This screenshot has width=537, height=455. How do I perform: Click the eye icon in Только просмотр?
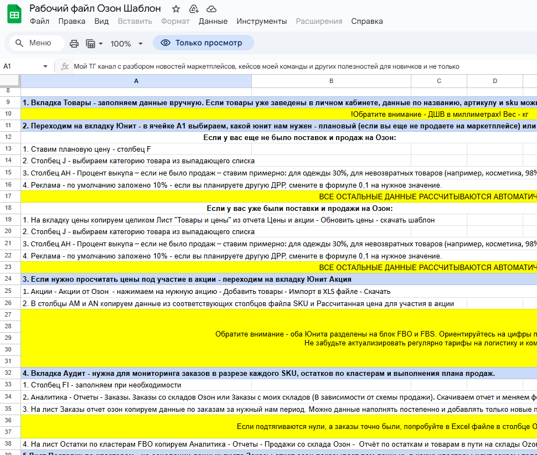pyautogui.click(x=166, y=43)
